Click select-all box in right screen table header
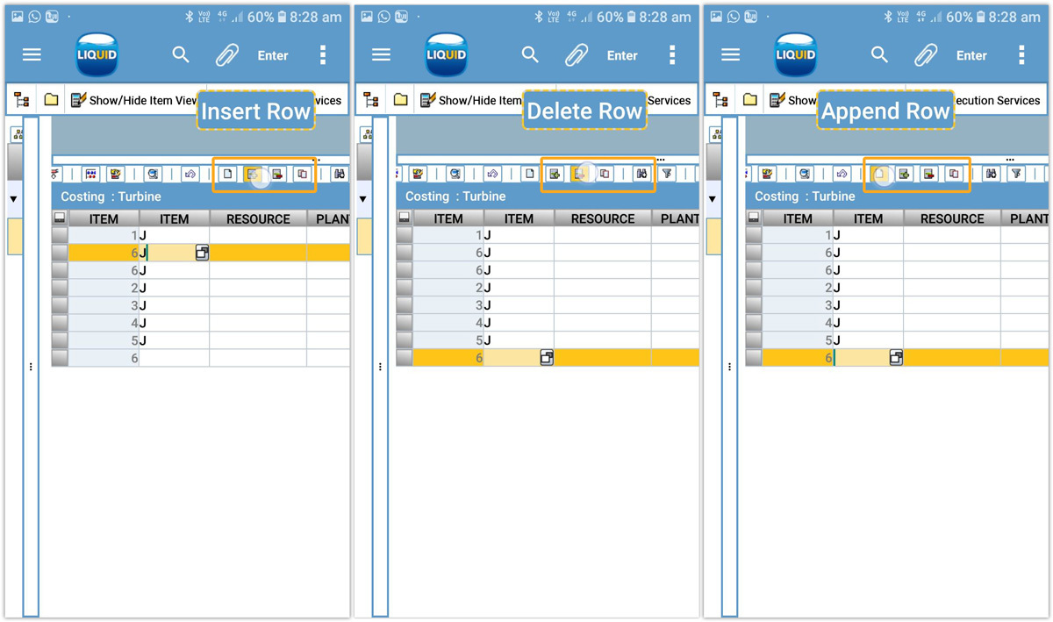Viewport: 1053px width, 622px height. tap(753, 218)
